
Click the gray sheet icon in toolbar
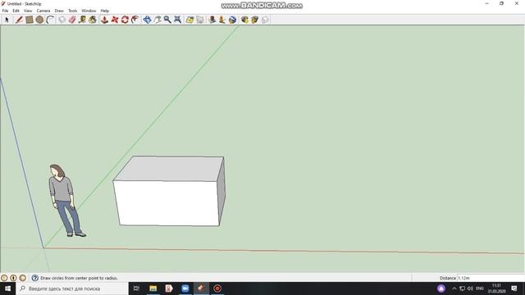(200, 20)
